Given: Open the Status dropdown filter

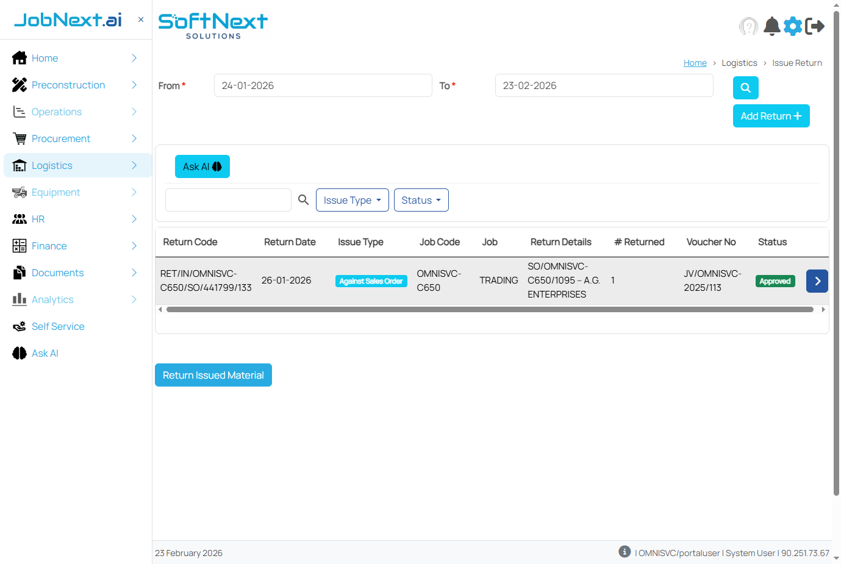Looking at the screenshot, I should click(x=421, y=200).
